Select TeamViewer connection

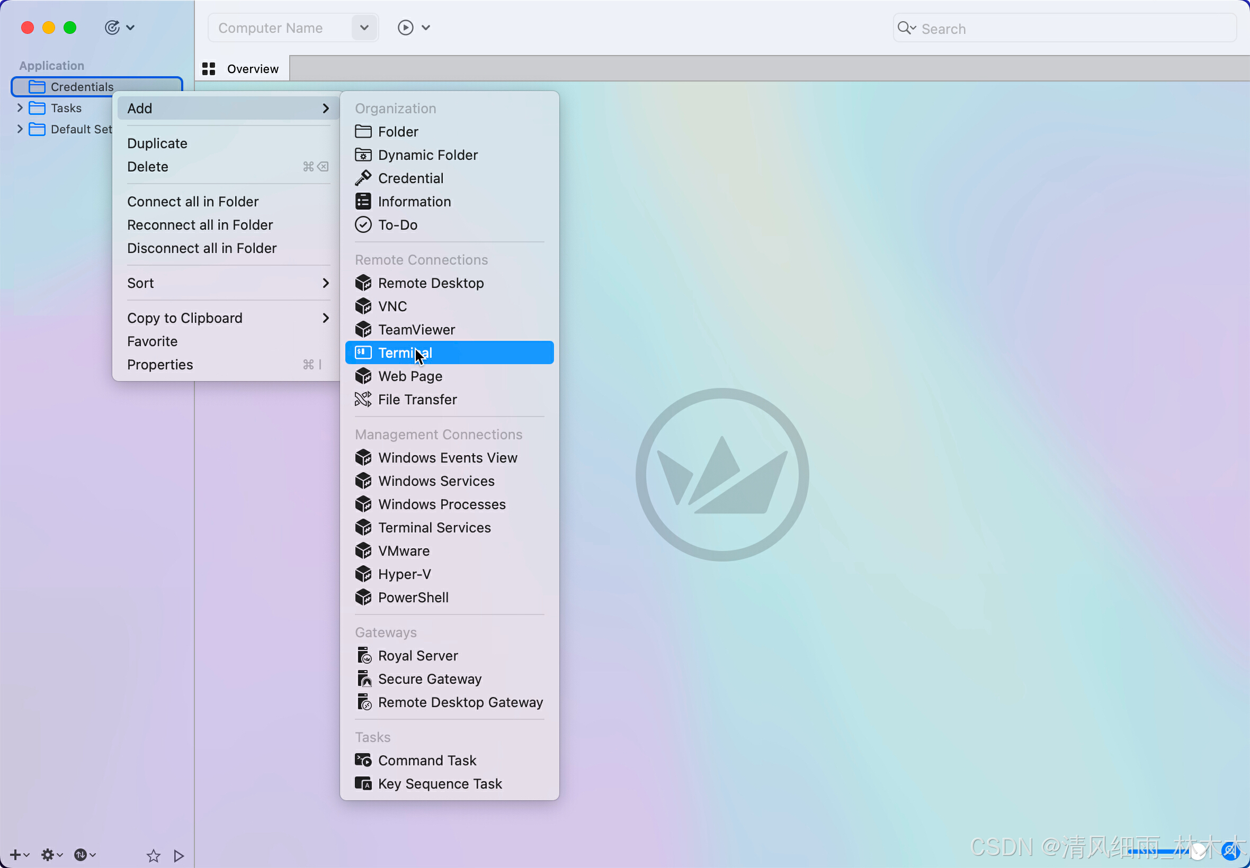(450, 330)
